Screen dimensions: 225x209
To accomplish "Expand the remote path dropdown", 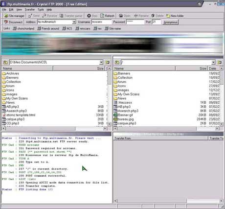I will tap(213, 62).
